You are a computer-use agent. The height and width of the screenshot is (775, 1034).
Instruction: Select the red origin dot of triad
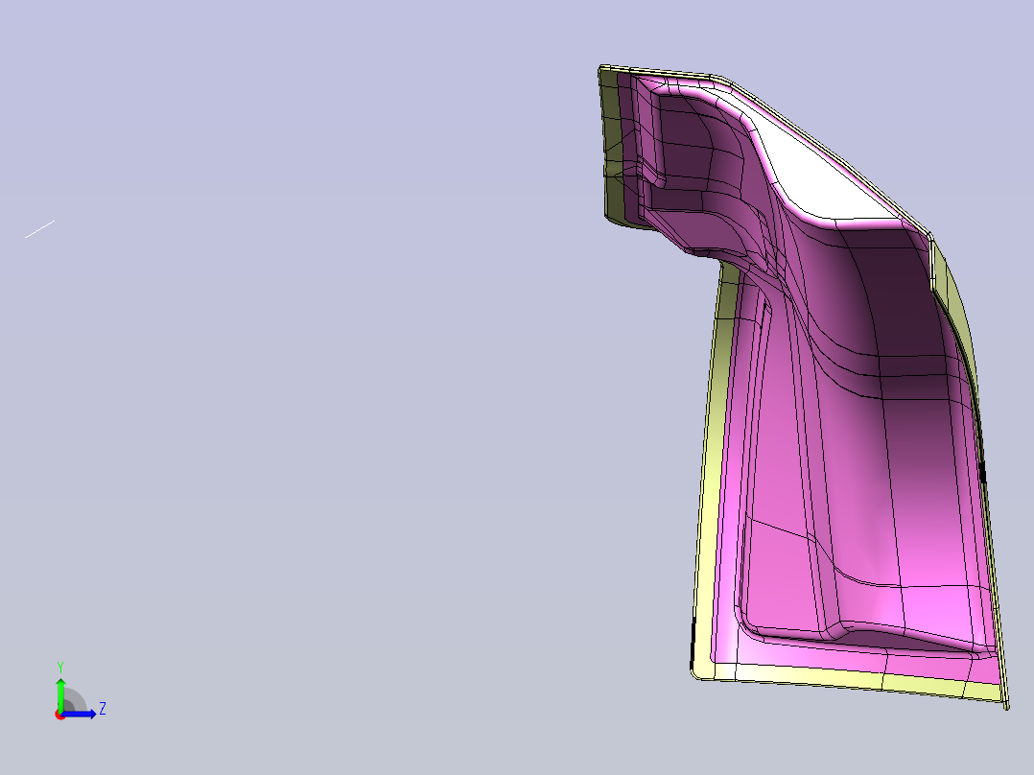pyautogui.click(x=59, y=715)
